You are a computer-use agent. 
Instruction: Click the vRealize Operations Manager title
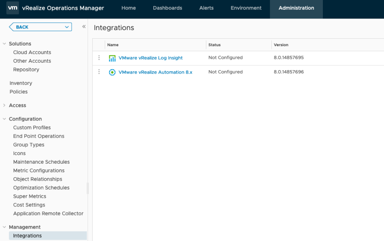tap(63, 8)
